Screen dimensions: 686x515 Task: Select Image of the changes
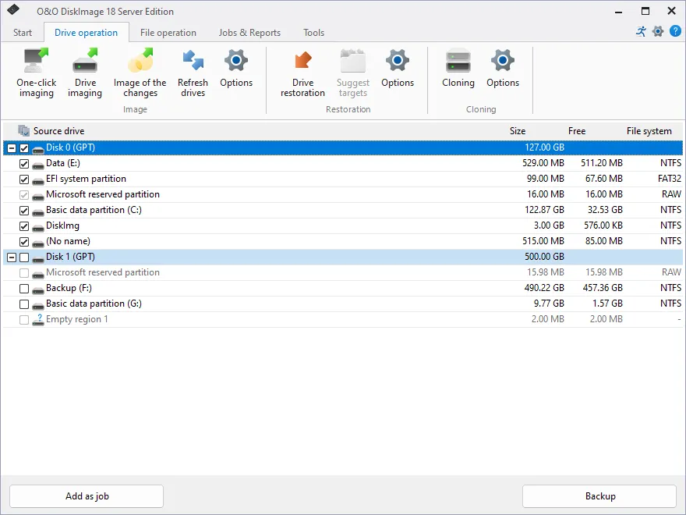(140, 73)
